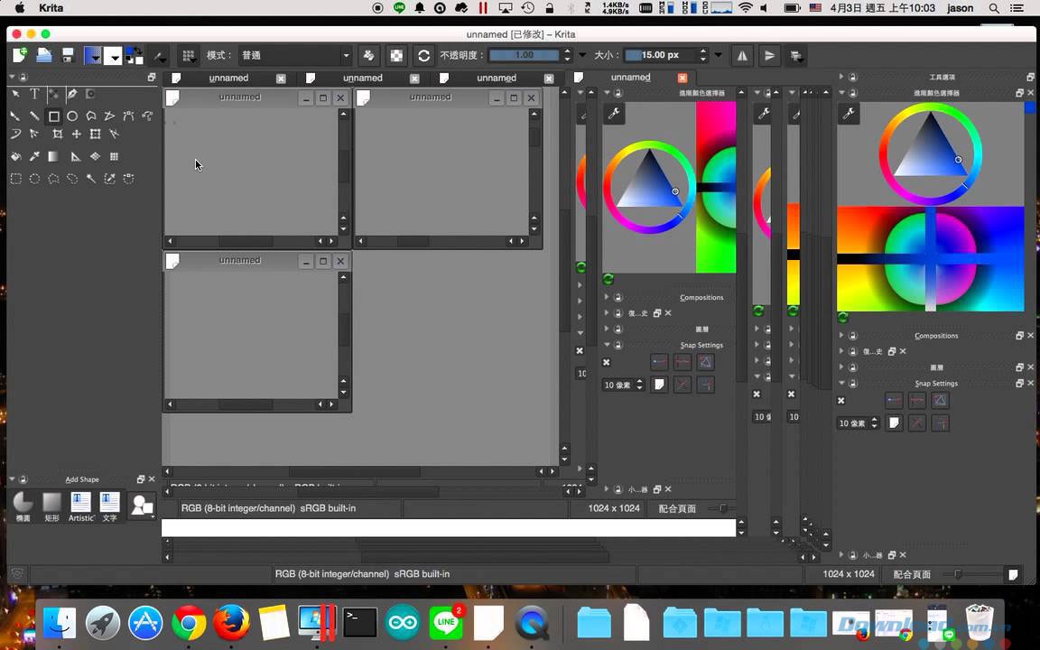Select the Fill bucket tool

pos(15,156)
